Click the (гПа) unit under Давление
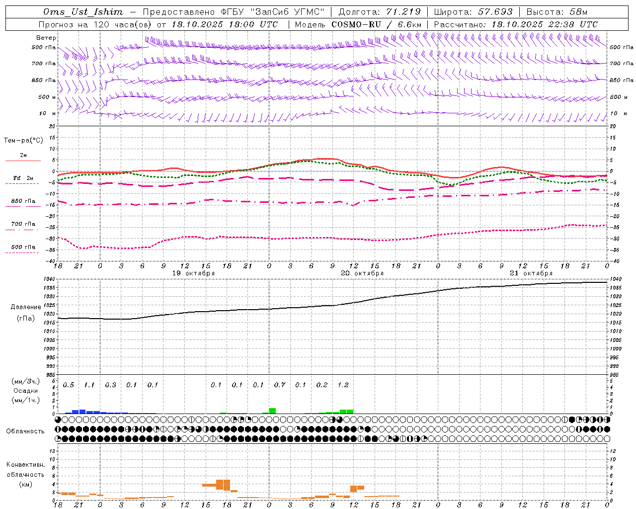636x509 pixels. click(26, 319)
